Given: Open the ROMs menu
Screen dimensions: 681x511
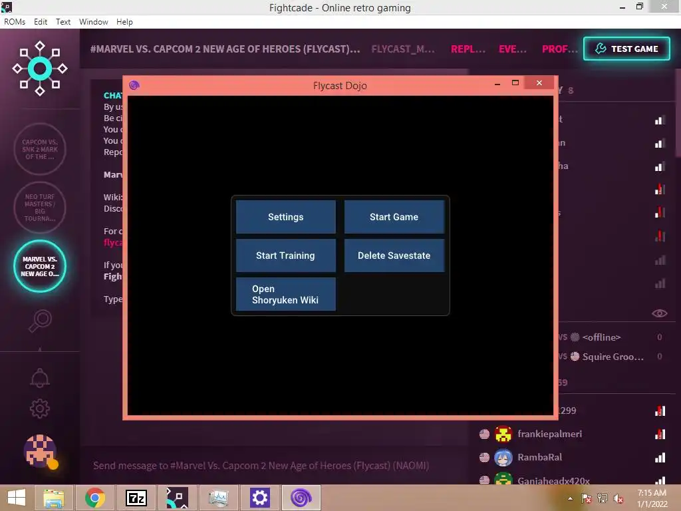Looking at the screenshot, I should pos(15,22).
